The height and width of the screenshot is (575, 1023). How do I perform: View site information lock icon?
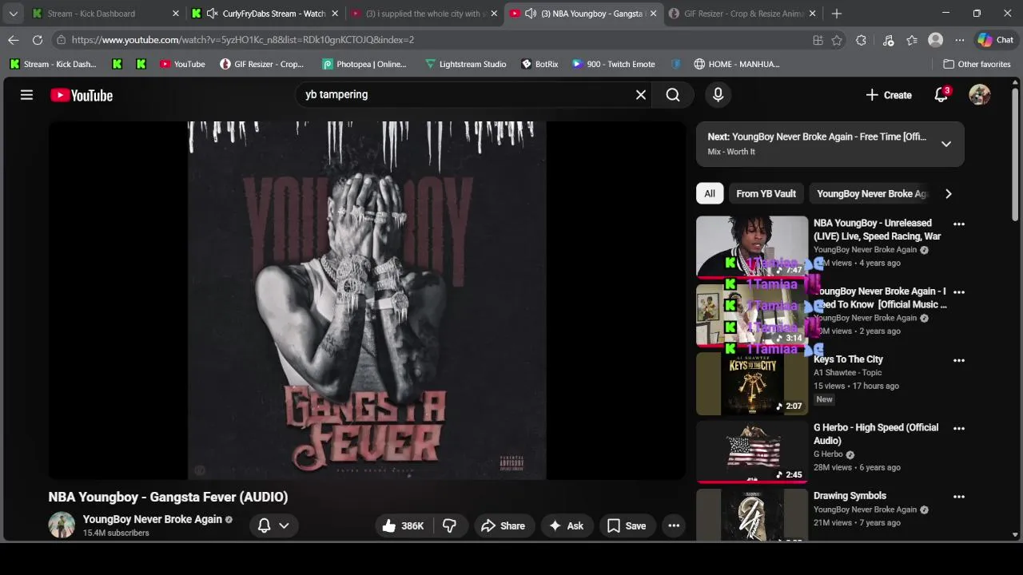click(62, 40)
